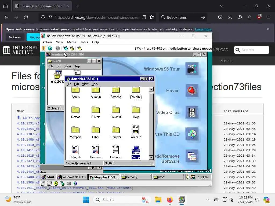Image resolution: width=275 pixels, height=206 pixels.
Task: Select the nm20b295 package in nm20 window
Action: click(x=57, y=76)
